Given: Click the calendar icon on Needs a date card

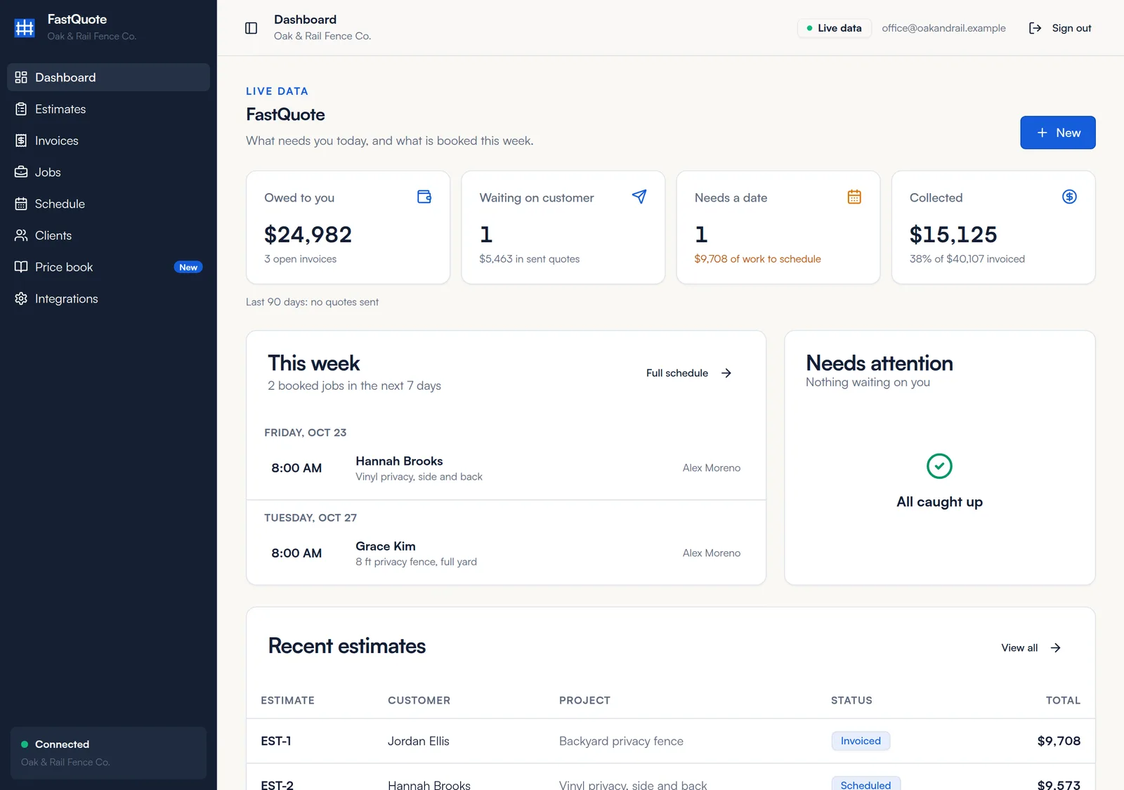Looking at the screenshot, I should click(854, 197).
